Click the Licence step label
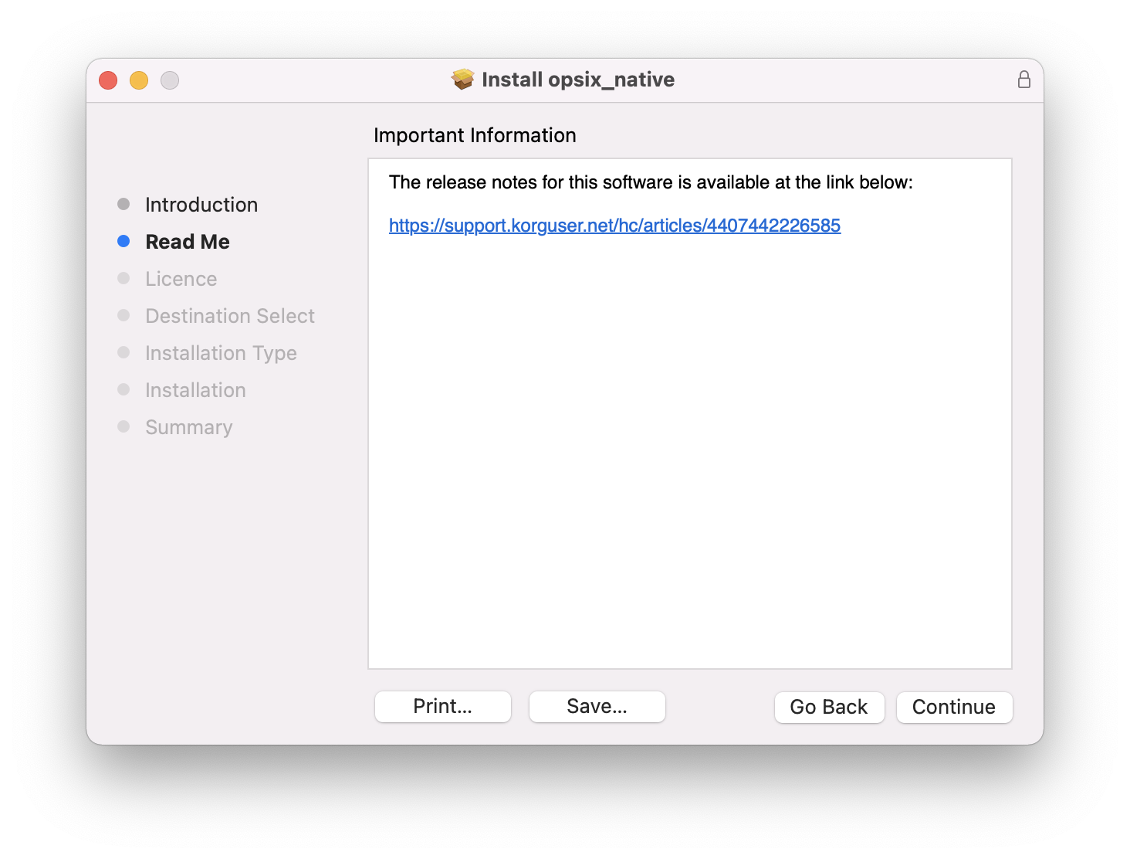 click(x=181, y=279)
